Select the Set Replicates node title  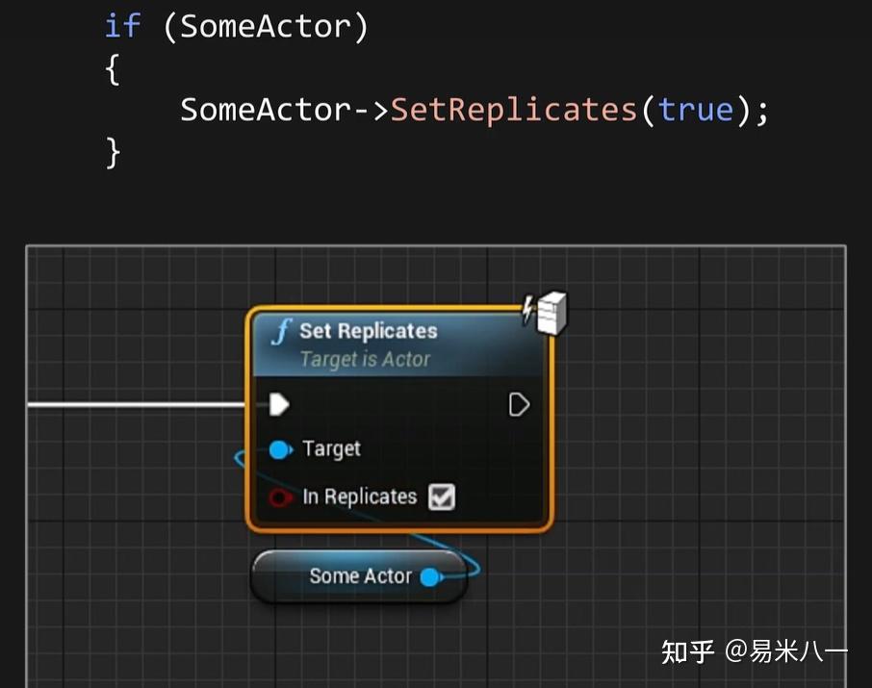[x=368, y=331]
